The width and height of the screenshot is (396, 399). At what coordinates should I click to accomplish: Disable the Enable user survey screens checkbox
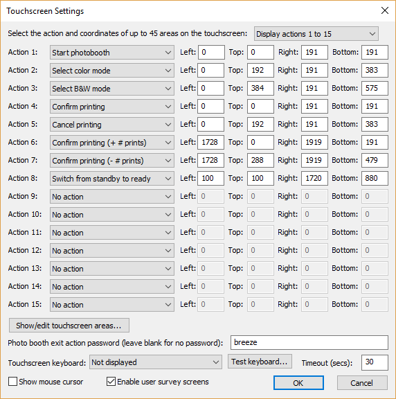[x=111, y=382]
